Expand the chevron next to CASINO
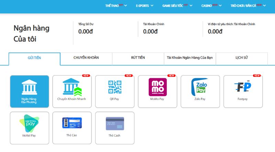The height and width of the screenshot is (152, 275). 220,5
